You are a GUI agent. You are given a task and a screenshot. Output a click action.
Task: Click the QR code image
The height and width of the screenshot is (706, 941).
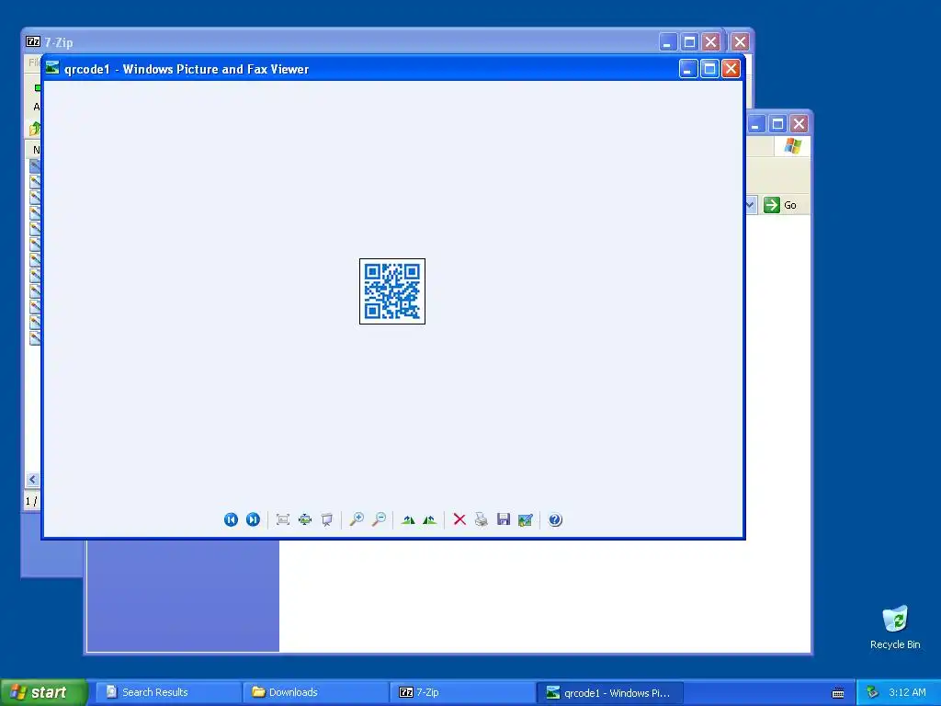(x=392, y=291)
